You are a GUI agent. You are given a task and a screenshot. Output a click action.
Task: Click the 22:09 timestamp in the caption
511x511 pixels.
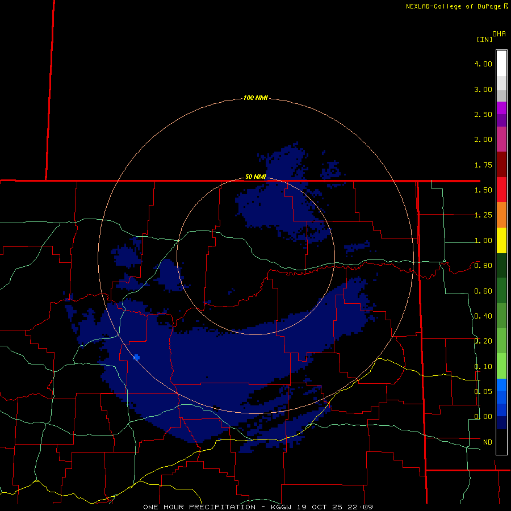359,507
